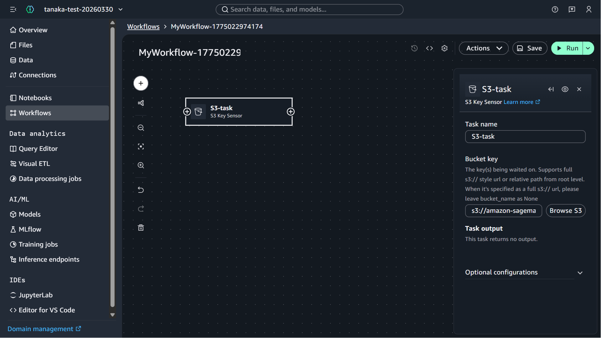Switch to code view icon

click(429, 48)
